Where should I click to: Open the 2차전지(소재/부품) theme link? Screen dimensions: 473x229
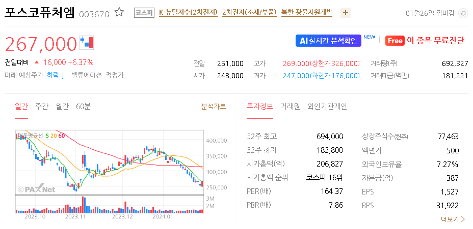[249, 13]
